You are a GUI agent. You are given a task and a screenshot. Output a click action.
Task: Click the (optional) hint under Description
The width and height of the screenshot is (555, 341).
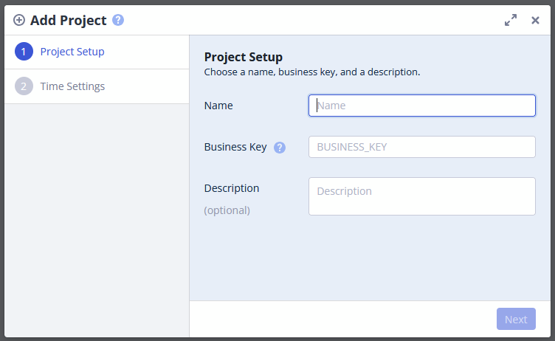[227, 210]
